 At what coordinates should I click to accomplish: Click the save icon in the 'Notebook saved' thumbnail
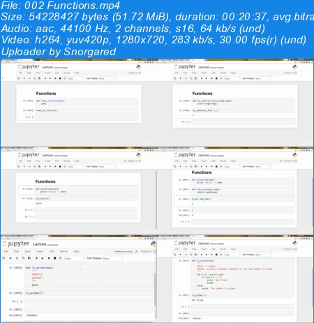[3, 258]
